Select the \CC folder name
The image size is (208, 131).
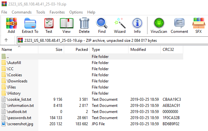(x=10, y=69)
